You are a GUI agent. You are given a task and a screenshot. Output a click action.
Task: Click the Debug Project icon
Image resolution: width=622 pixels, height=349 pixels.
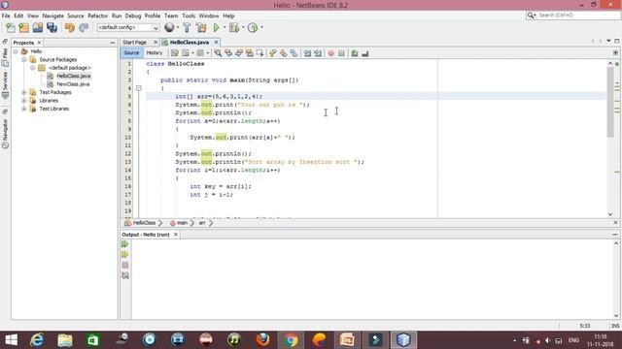click(x=234, y=28)
